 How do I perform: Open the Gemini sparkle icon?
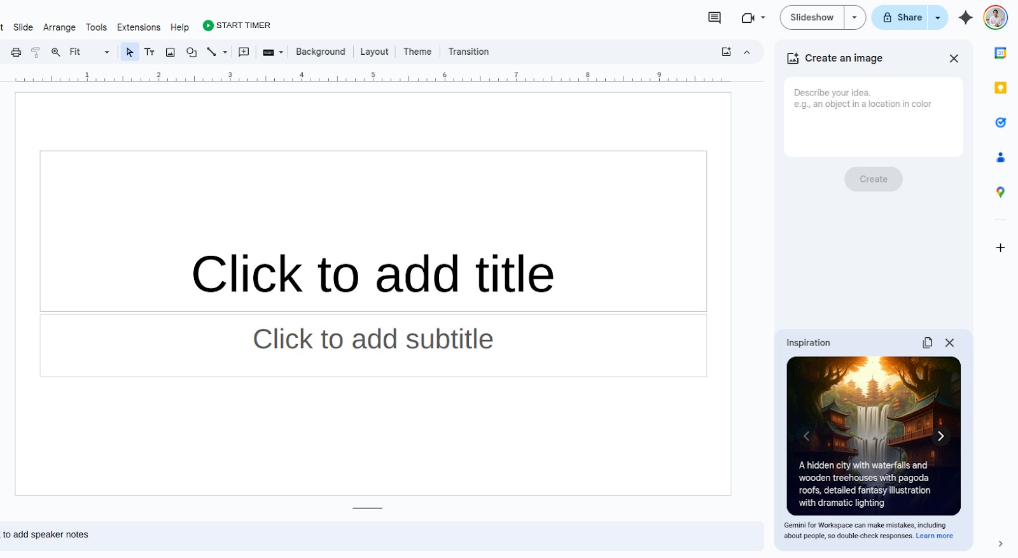point(966,18)
